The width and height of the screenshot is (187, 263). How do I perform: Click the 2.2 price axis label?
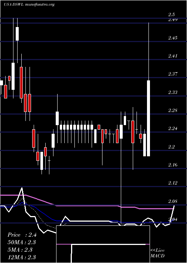point(171,147)
